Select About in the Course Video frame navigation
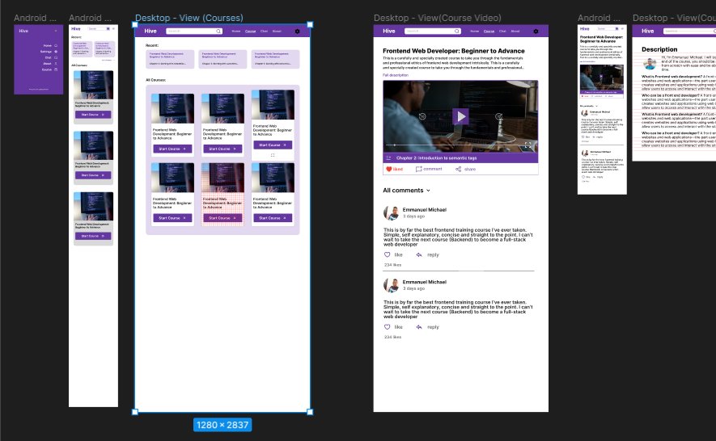716x441 pixels. (515, 31)
